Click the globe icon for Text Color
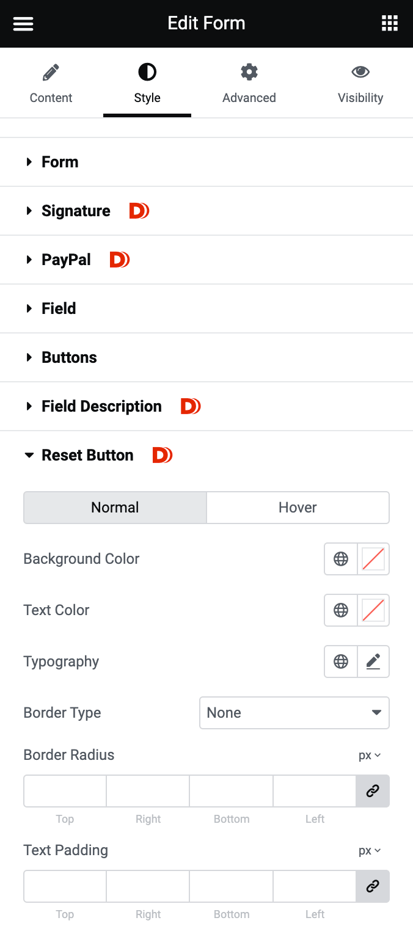 (341, 610)
